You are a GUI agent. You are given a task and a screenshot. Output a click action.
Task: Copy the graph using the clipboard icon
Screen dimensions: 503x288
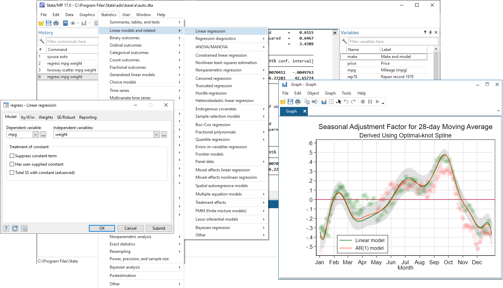tap(307, 102)
